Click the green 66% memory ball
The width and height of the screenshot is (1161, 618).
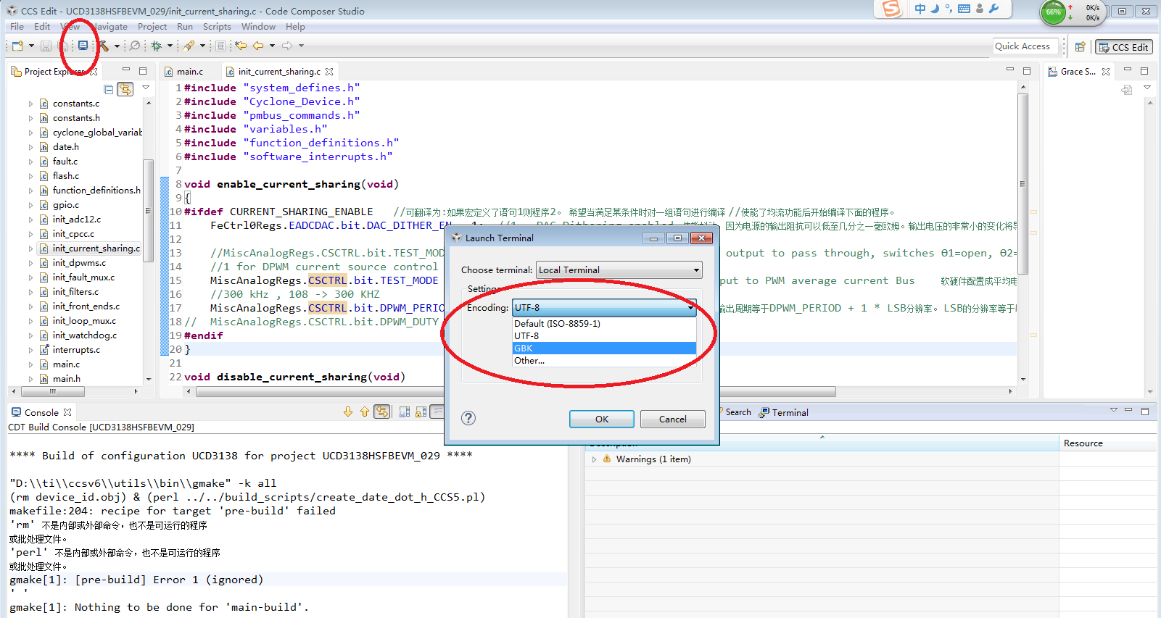tap(1053, 12)
